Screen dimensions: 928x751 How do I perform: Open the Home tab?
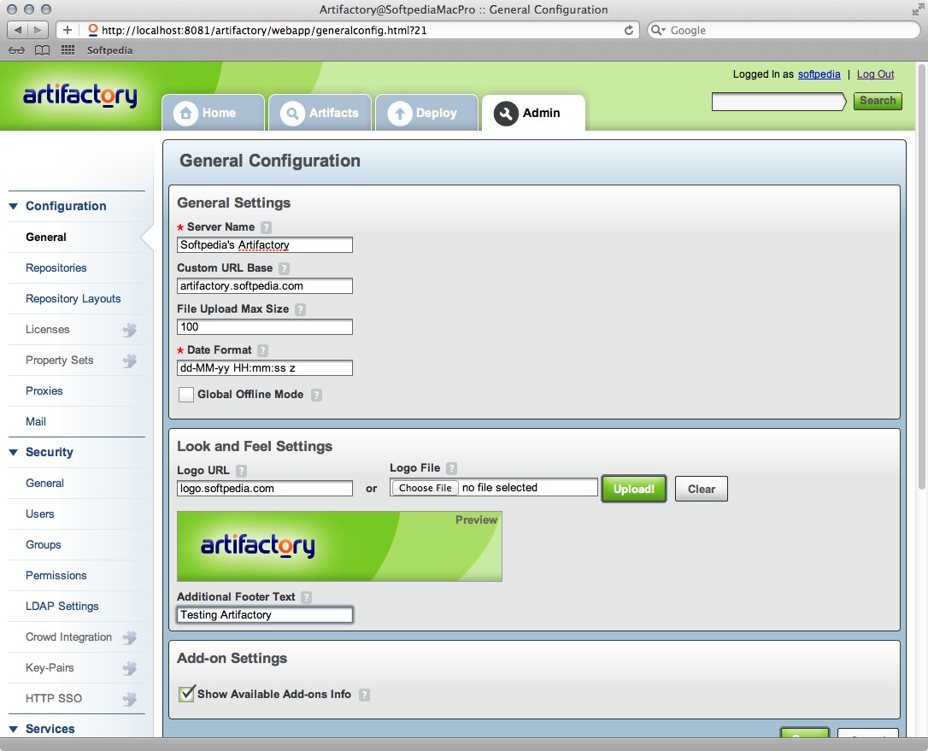(x=213, y=113)
